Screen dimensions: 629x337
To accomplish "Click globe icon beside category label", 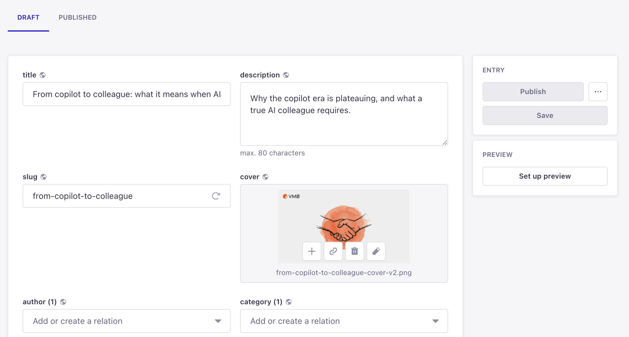I will [x=289, y=302].
